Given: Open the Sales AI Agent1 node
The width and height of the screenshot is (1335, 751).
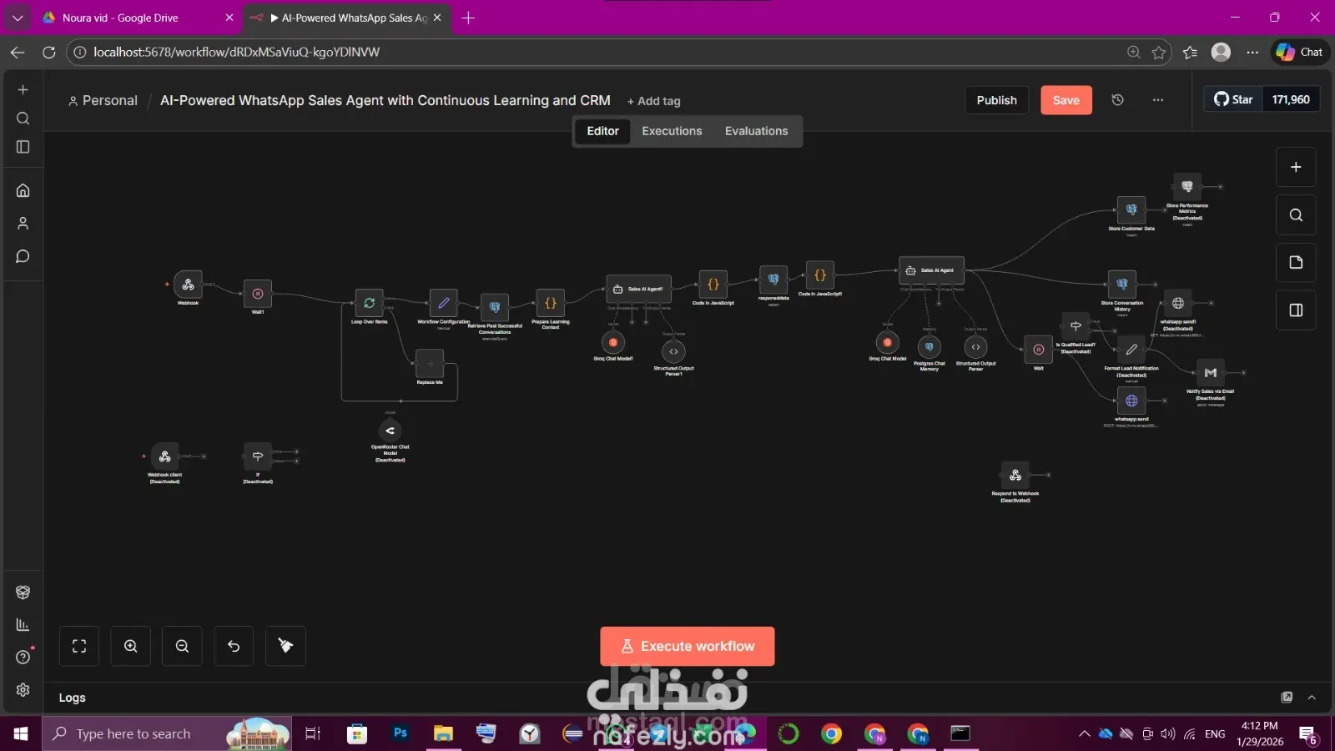Looking at the screenshot, I should click(x=639, y=289).
